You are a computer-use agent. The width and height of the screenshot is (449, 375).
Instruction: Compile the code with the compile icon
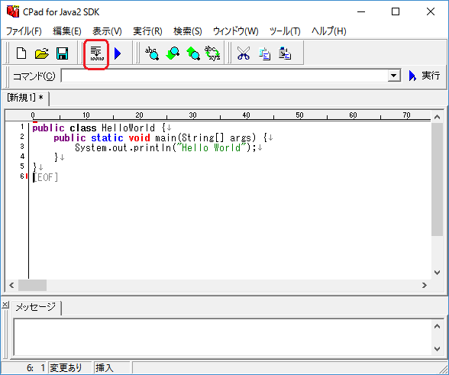[x=97, y=53]
